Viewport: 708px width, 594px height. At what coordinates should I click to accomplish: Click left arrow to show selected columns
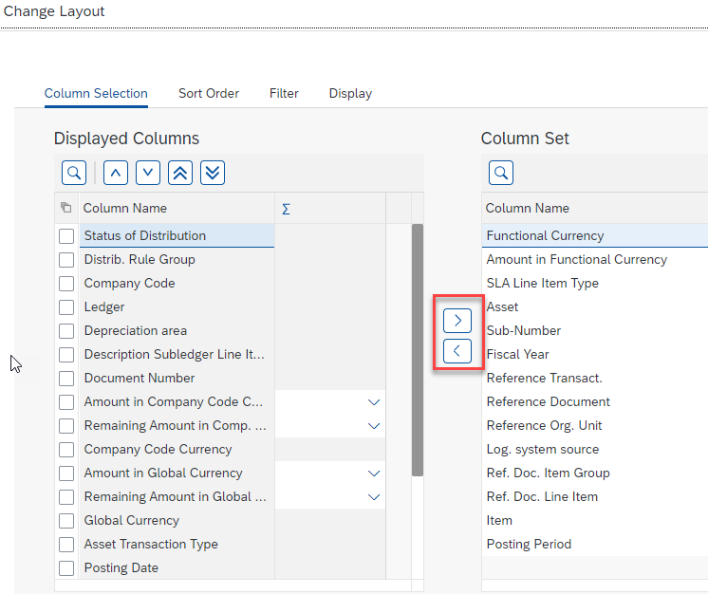pos(457,351)
